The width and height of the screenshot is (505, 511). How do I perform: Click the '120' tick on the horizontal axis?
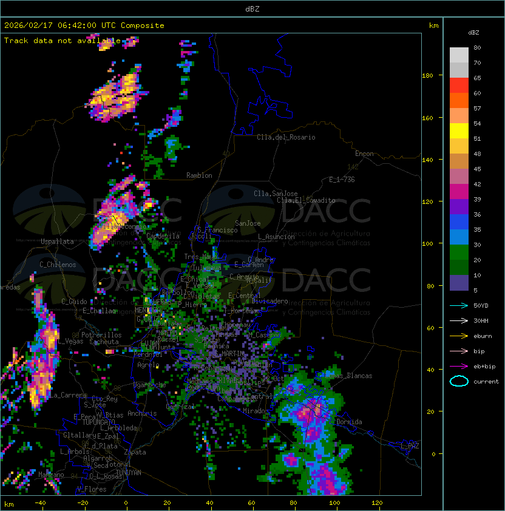click(x=377, y=503)
